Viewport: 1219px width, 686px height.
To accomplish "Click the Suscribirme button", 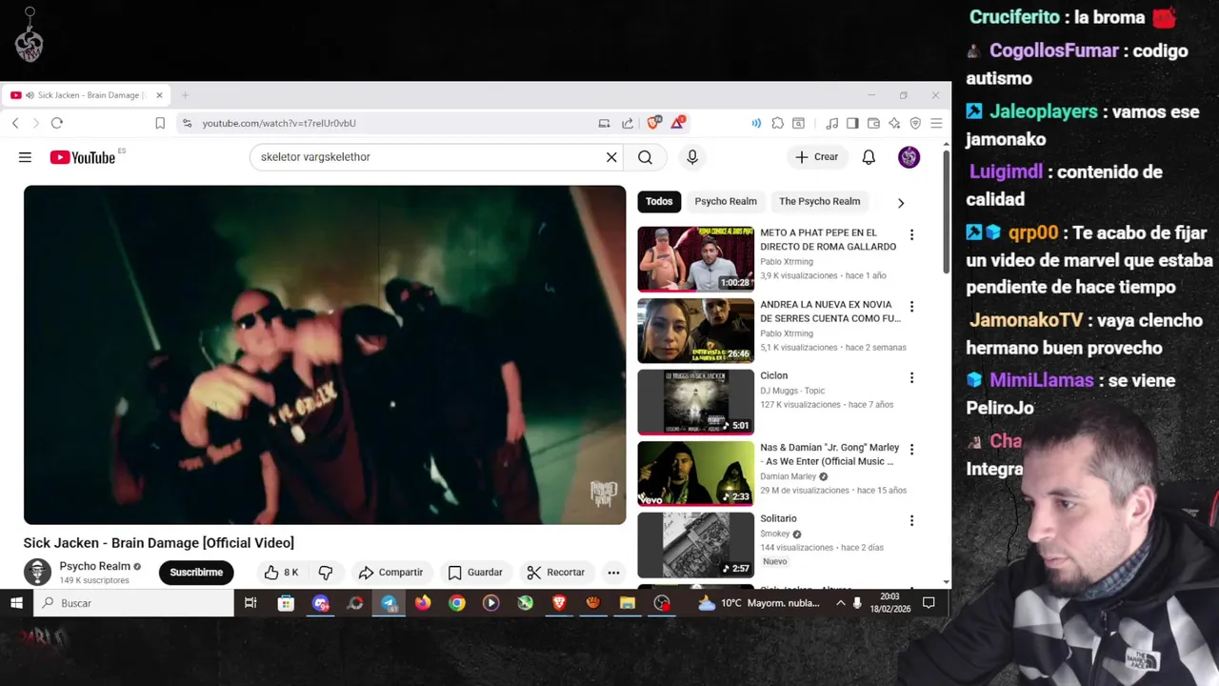I will 196,573.
